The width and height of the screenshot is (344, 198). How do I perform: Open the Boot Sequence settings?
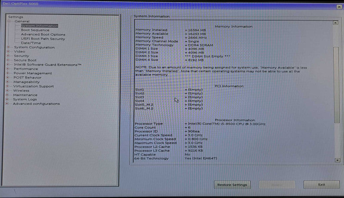click(x=35, y=30)
